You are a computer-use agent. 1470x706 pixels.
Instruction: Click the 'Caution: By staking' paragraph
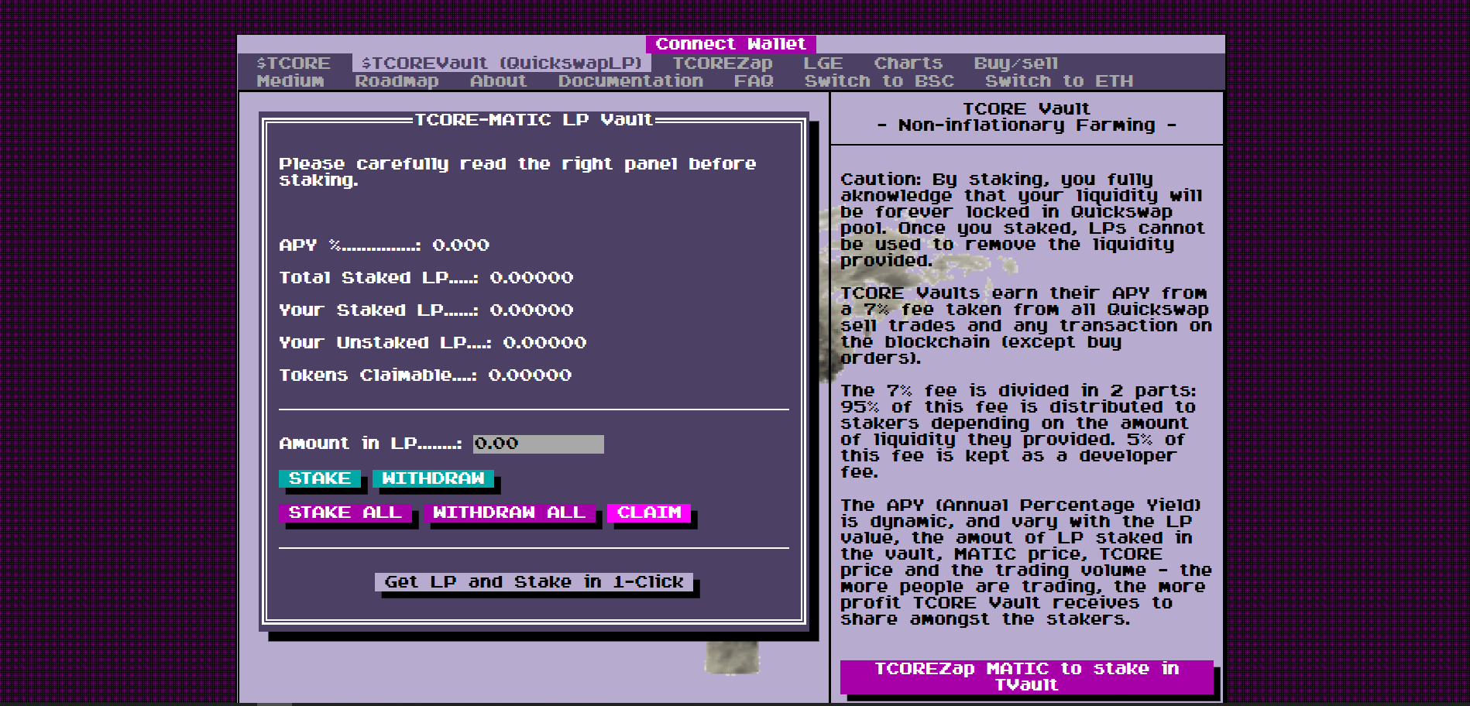click(x=1024, y=220)
